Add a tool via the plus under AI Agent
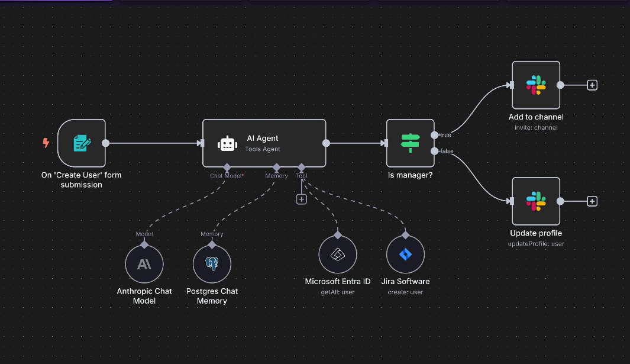 302,199
